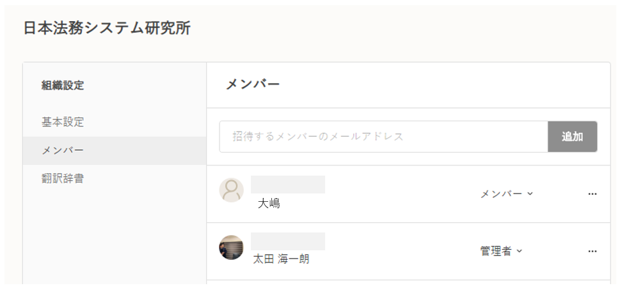Click the chevron arrow beside the 管理者 role
Viewport: 624px width, 288px height.
pos(519,251)
